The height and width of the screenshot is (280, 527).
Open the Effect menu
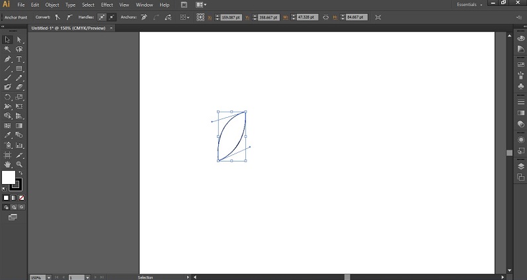point(106,5)
